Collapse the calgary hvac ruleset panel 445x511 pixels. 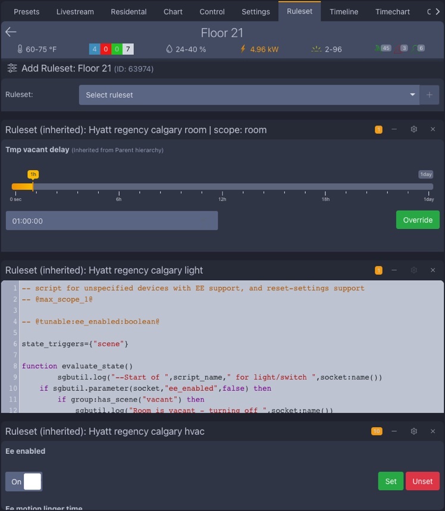394,431
